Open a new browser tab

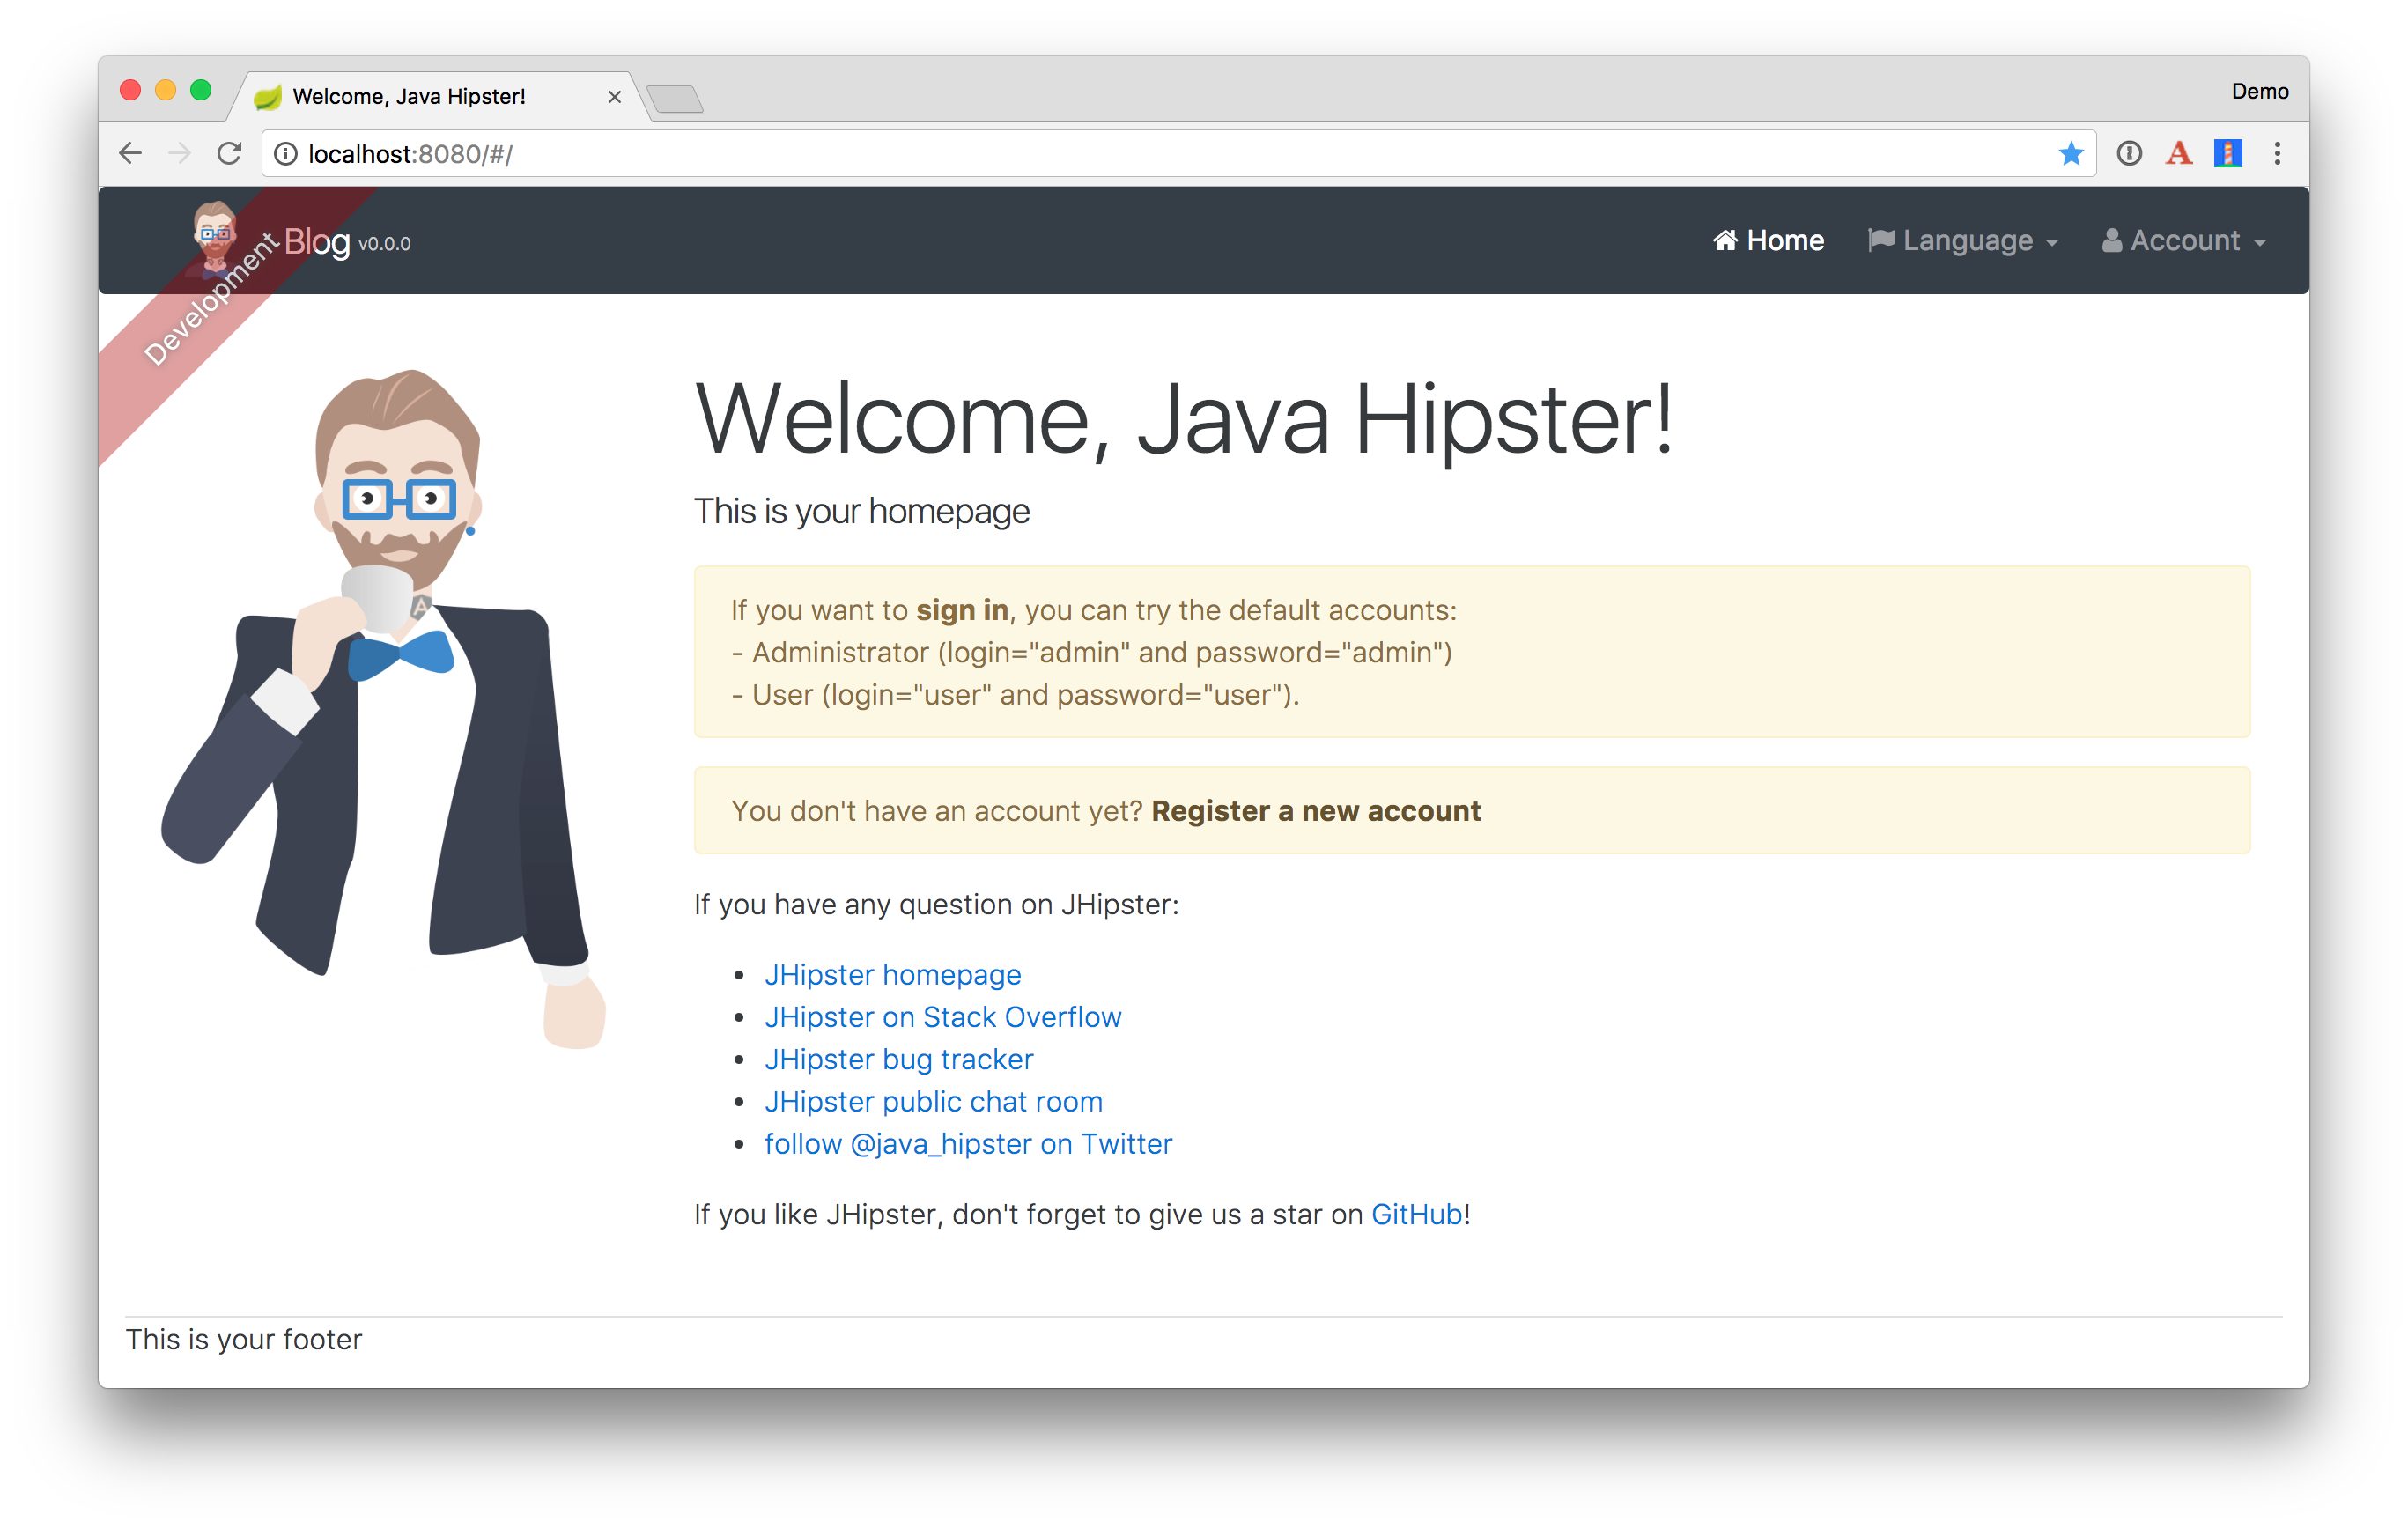click(676, 99)
